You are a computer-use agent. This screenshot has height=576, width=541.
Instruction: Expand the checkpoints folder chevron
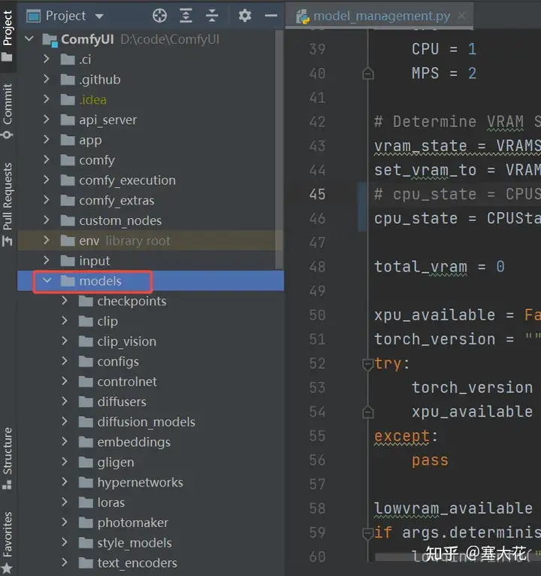[65, 301]
